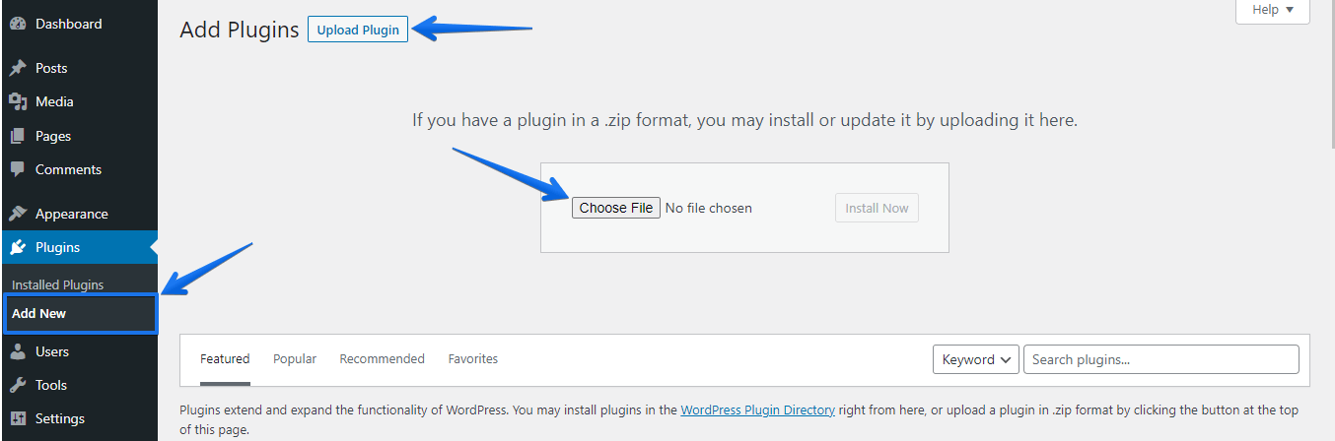Click the Choose File button
Screen dimensions: 1335x441
click(x=616, y=208)
